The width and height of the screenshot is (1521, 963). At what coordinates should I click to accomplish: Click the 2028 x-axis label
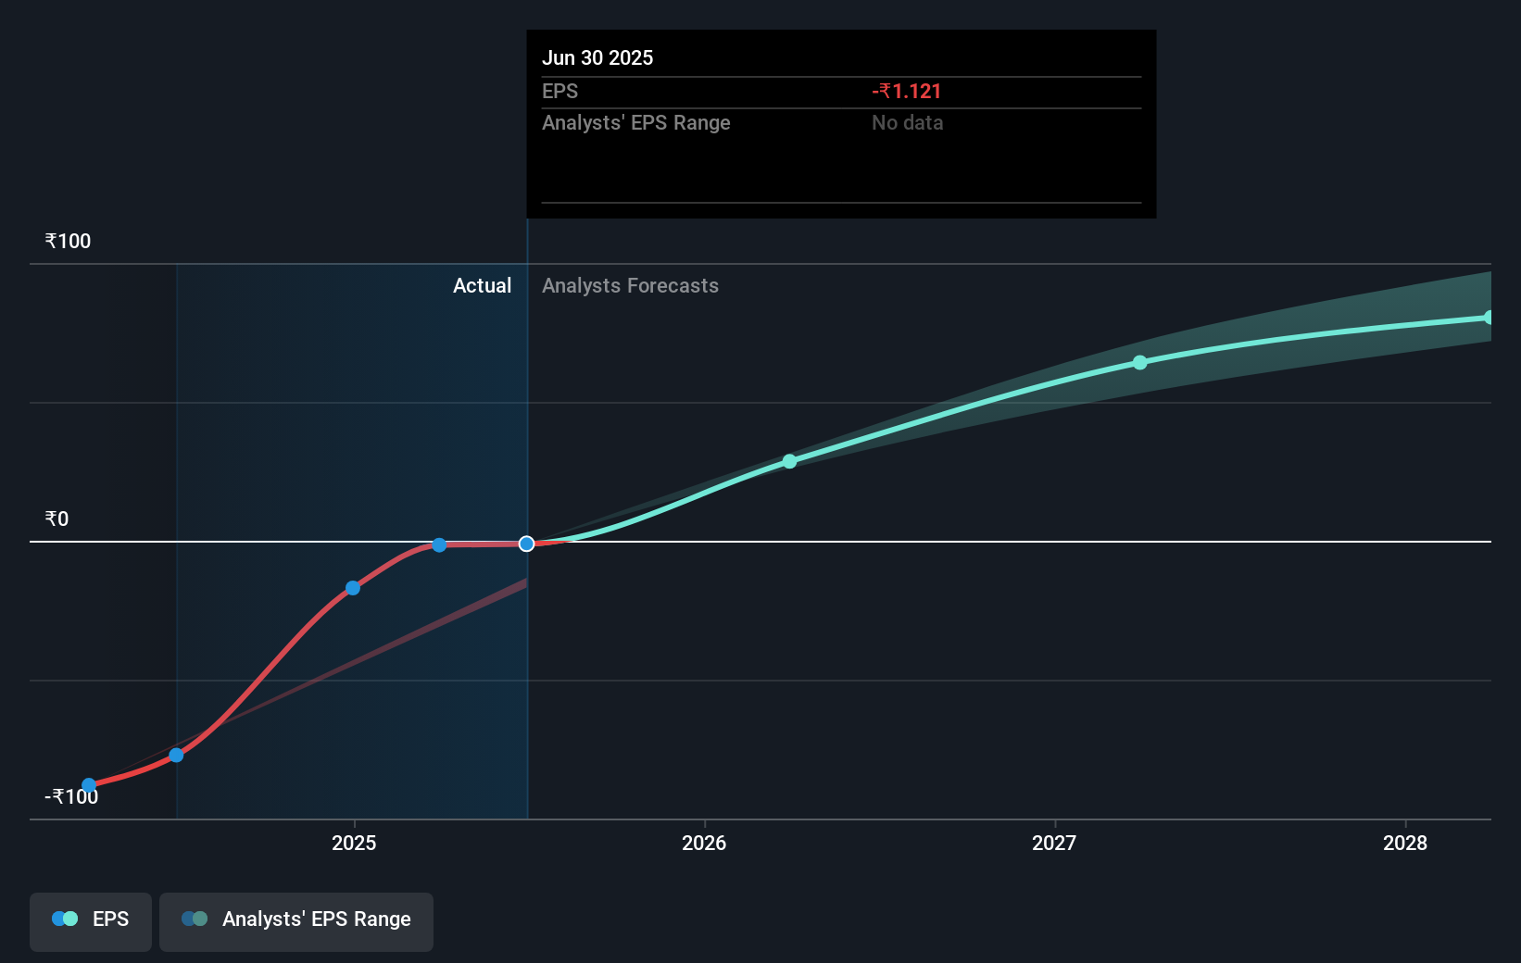pos(1405,843)
